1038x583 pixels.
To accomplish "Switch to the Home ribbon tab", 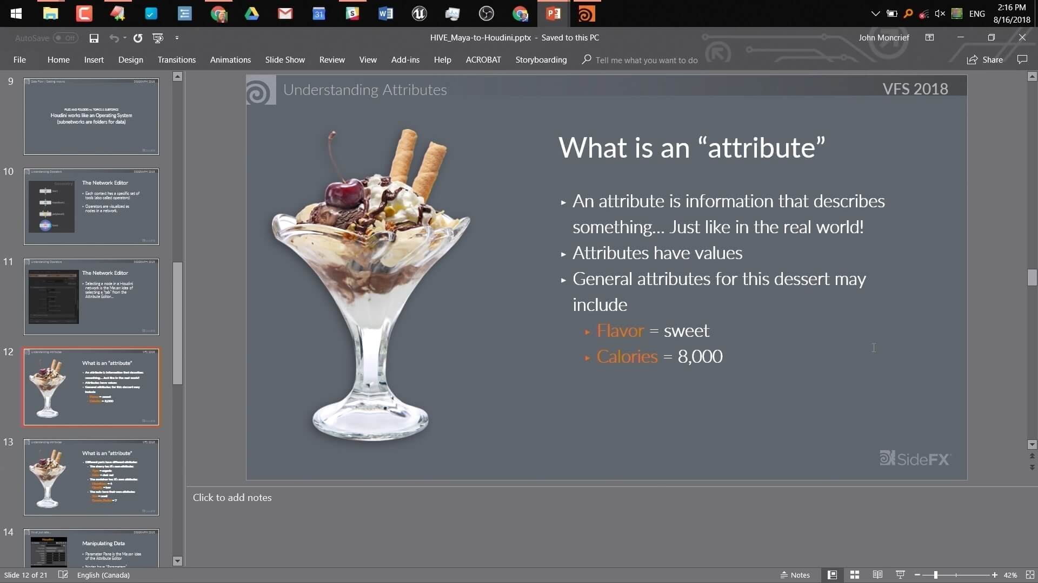I will 58,60.
